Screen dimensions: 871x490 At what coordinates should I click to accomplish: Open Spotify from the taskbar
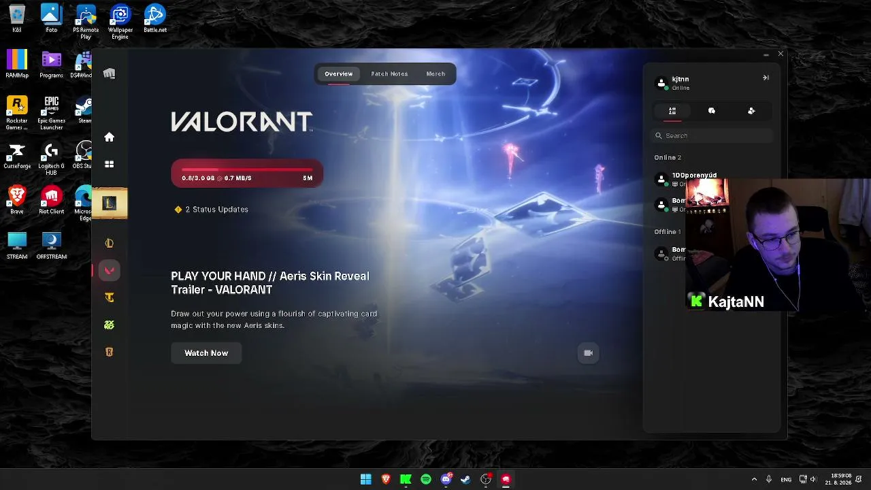coord(426,479)
